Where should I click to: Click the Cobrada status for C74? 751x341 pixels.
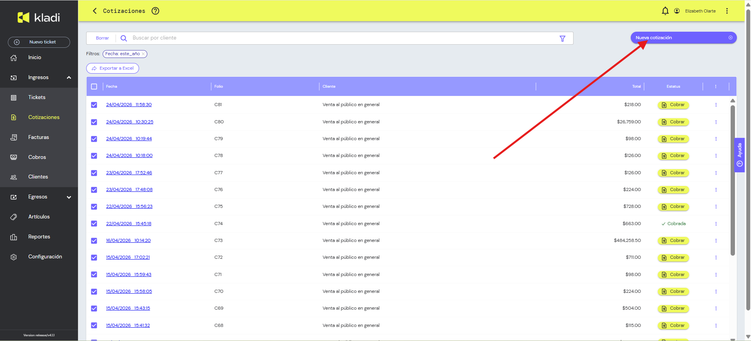tap(673, 224)
